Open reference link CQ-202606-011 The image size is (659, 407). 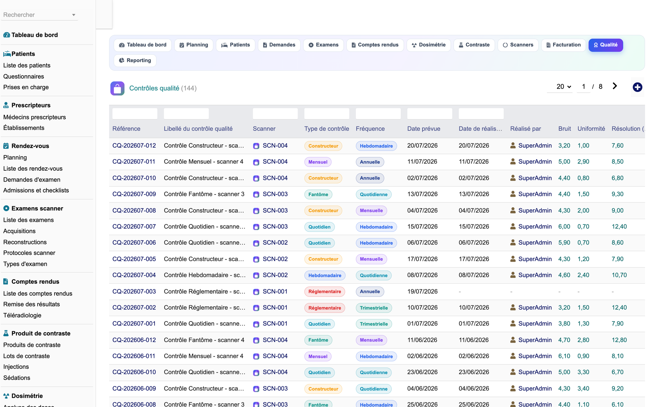point(134,356)
